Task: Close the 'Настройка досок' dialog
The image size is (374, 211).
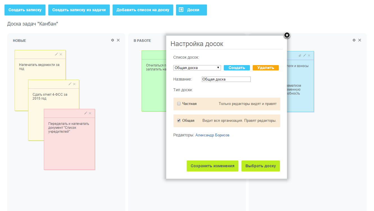Action: coord(287,35)
